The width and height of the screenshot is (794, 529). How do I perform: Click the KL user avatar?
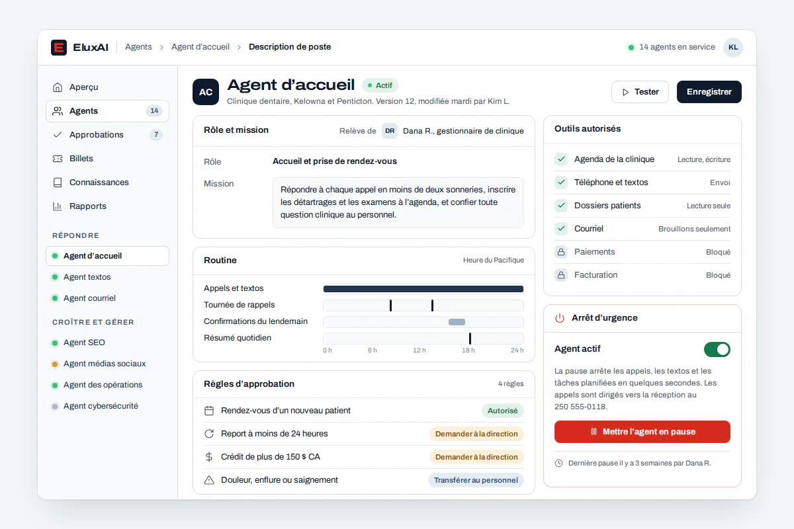732,47
